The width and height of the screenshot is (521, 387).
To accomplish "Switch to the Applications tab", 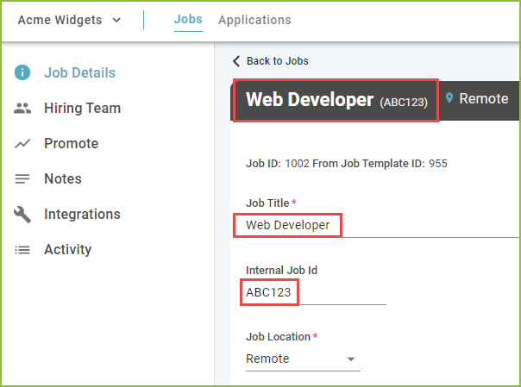I will (x=254, y=20).
